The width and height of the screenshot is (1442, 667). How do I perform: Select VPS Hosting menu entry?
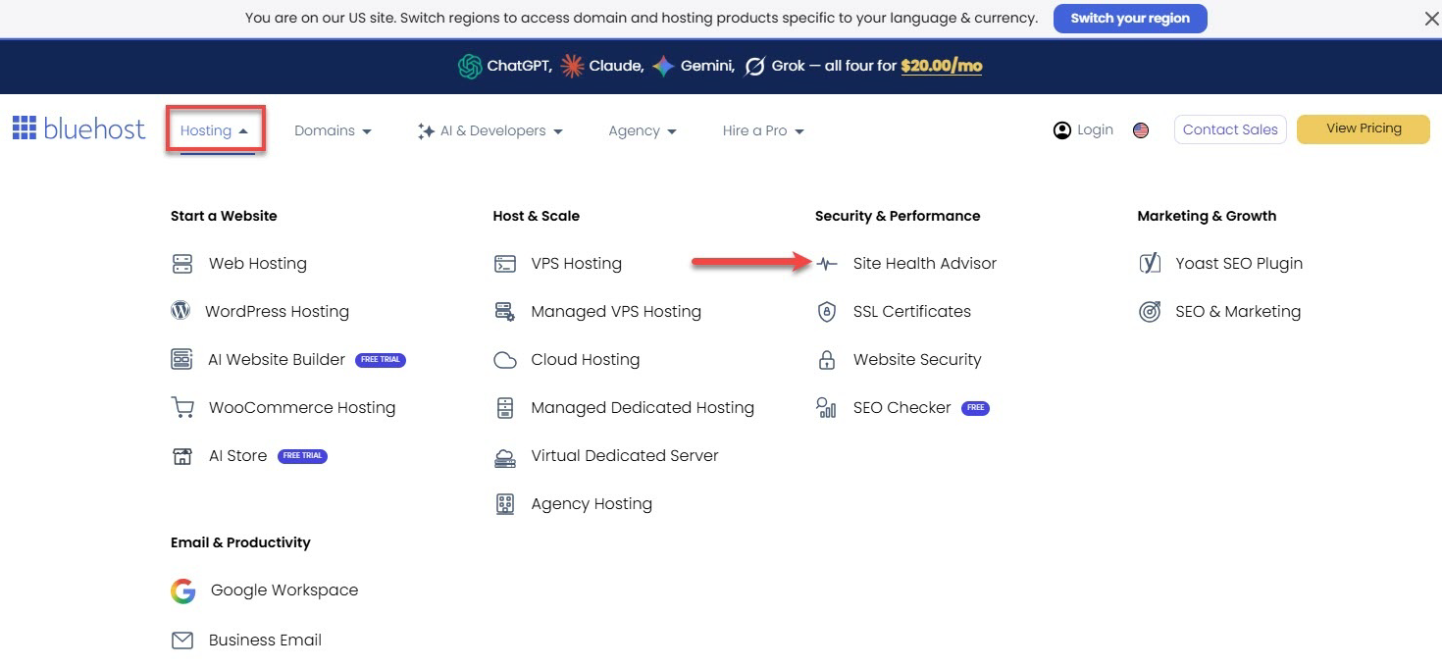[577, 264]
